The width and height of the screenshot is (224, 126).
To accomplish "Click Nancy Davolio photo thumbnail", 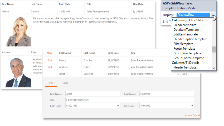I will (18, 31).
